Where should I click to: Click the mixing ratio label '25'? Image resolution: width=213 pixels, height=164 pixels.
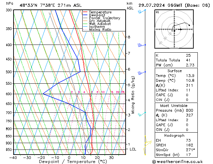tap(123, 92)
